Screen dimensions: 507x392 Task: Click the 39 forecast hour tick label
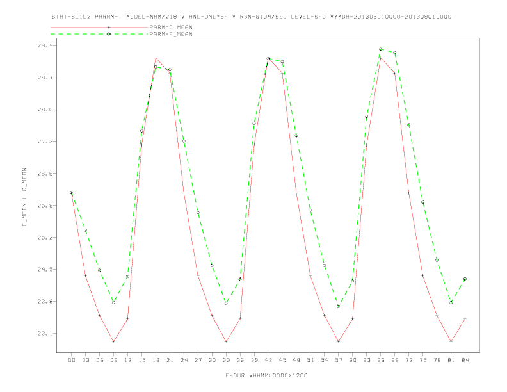[254, 360]
